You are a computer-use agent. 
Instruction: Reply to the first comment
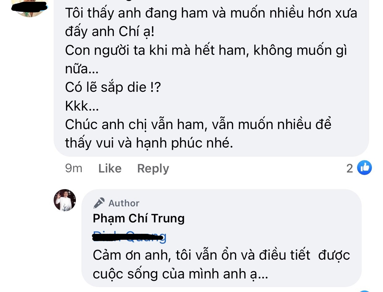[x=153, y=168]
